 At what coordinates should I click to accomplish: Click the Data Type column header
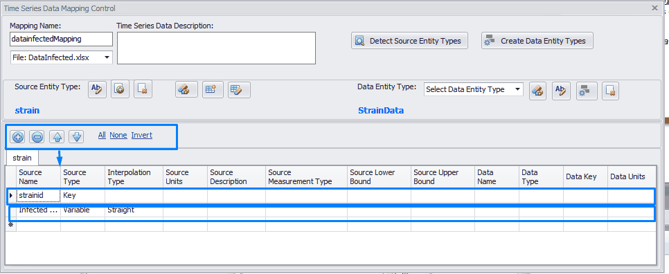click(x=541, y=177)
